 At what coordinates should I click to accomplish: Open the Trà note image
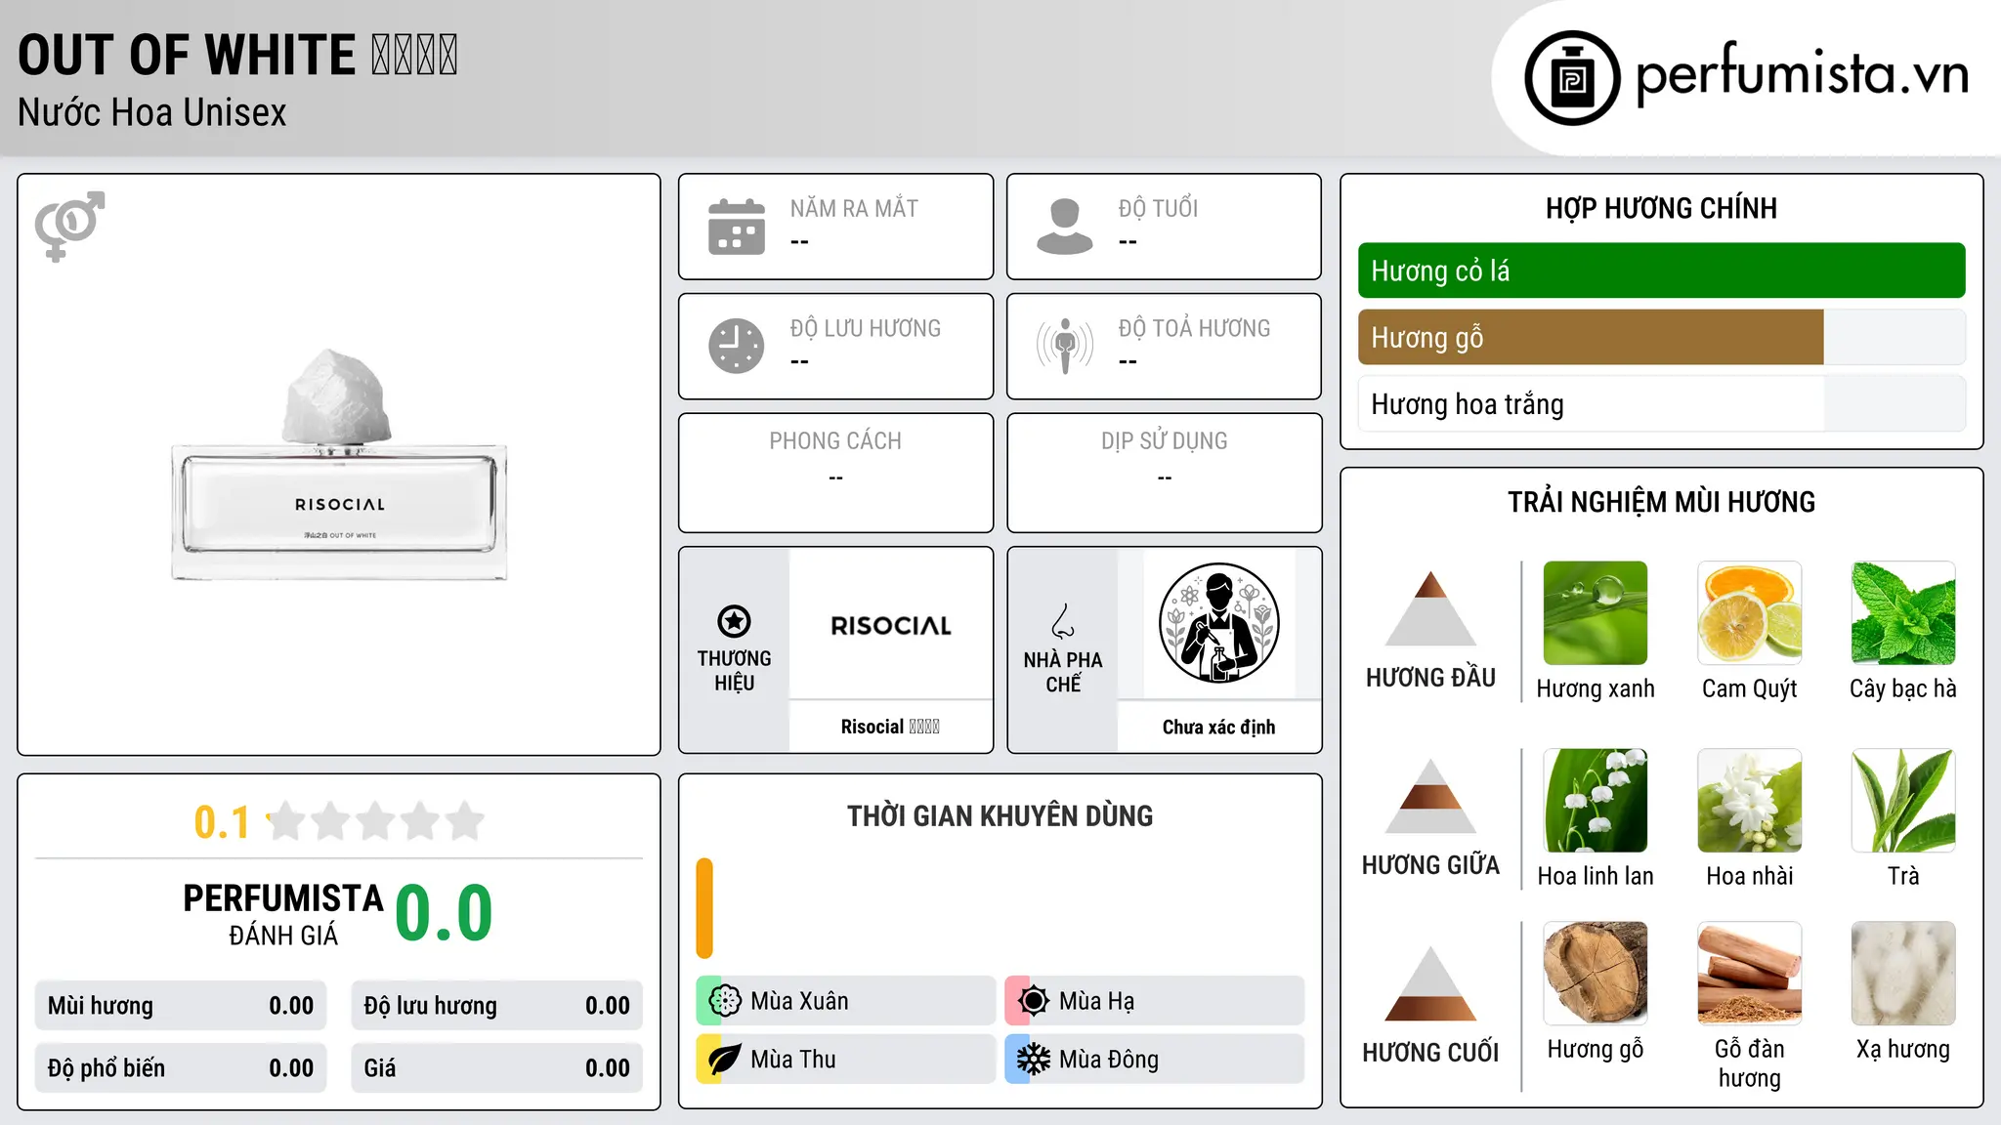(1903, 801)
